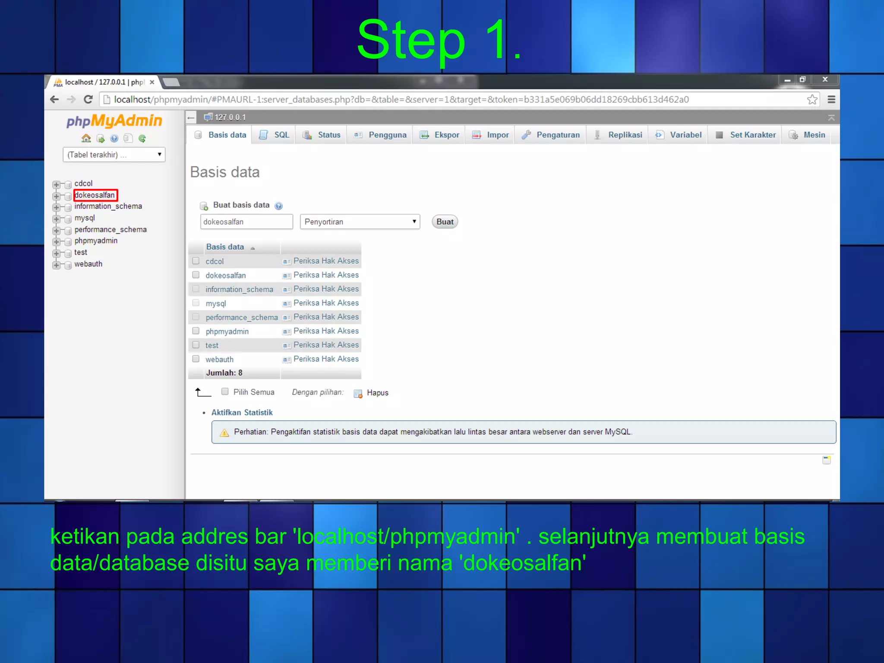The image size is (884, 663).
Task: Click the logout icon in sidebar
Action: pyautogui.click(x=101, y=139)
